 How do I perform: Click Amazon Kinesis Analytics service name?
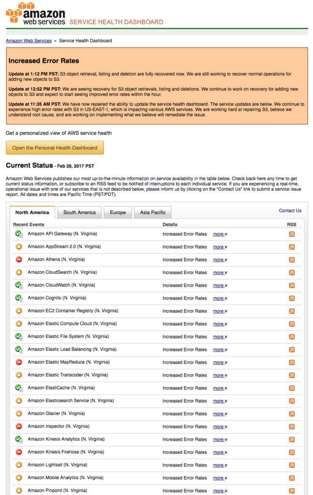(66, 439)
